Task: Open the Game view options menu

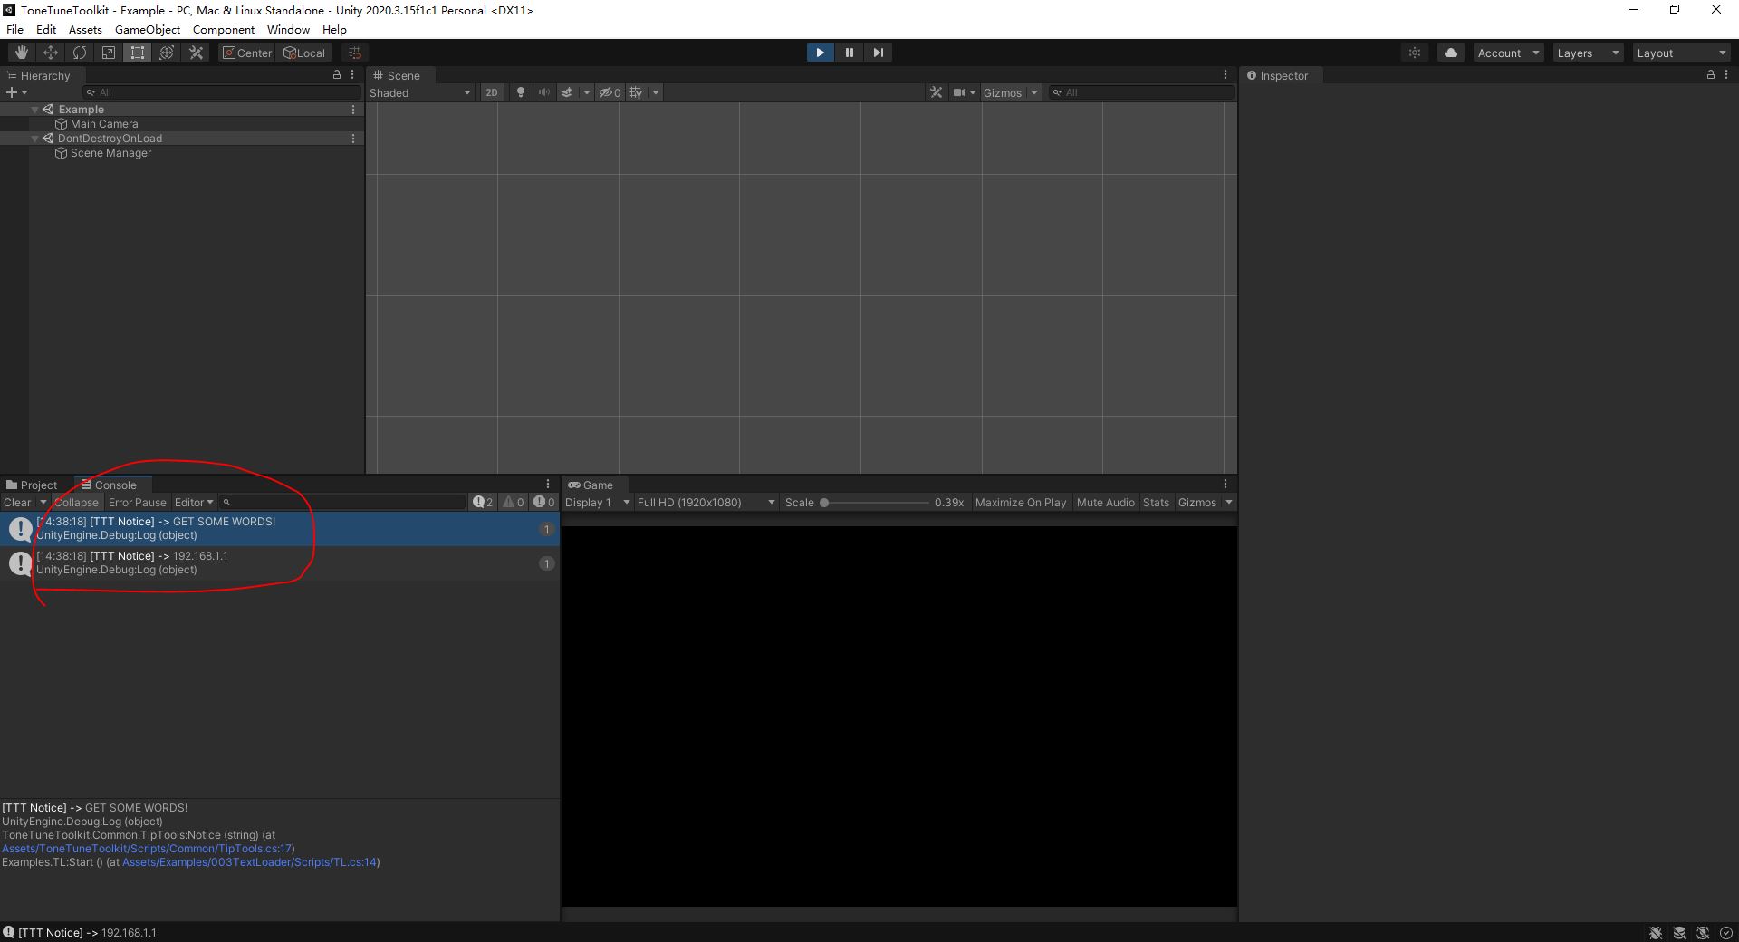Action: tap(1225, 485)
